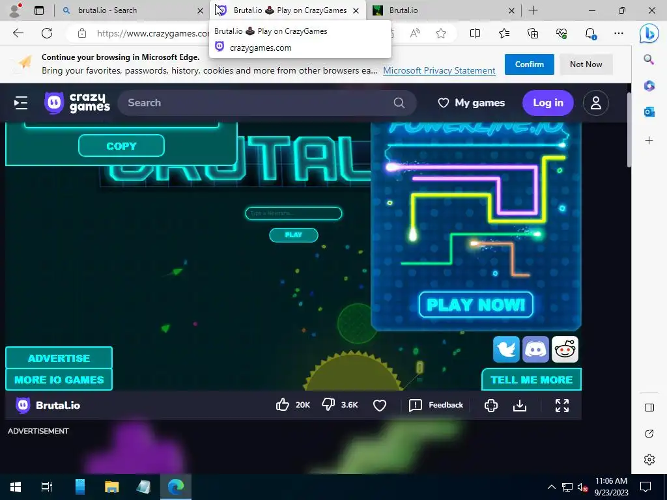Open the Read Aloud icon
Image resolution: width=667 pixels, height=500 pixels.
415,33
